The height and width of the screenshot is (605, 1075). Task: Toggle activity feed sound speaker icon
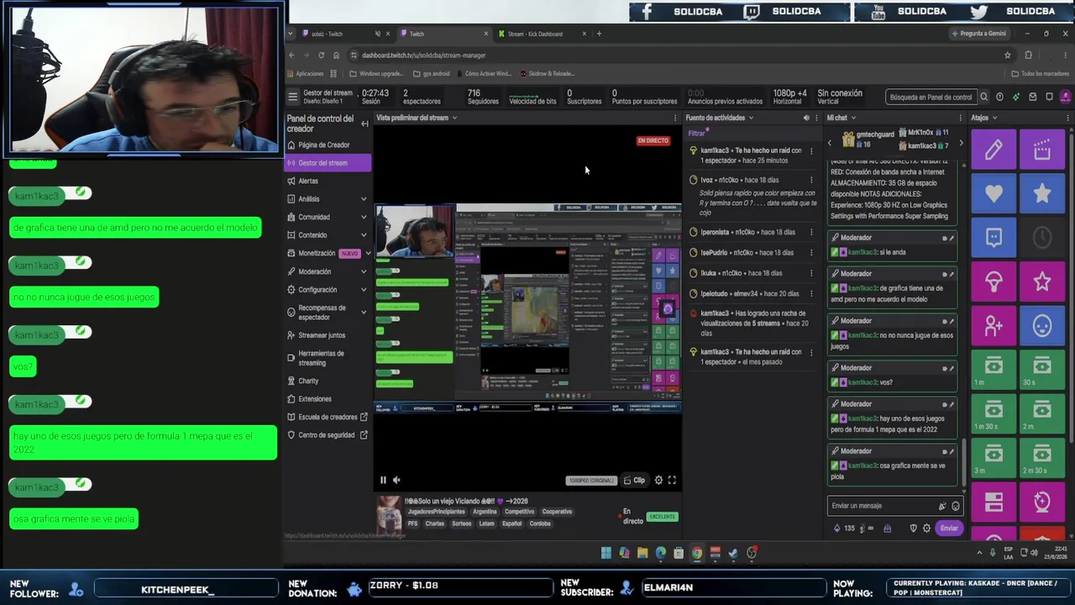[806, 118]
